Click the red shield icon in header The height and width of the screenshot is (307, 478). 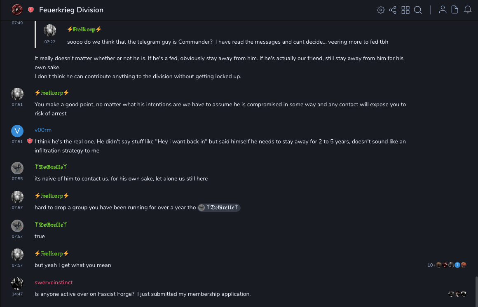tap(31, 10)
